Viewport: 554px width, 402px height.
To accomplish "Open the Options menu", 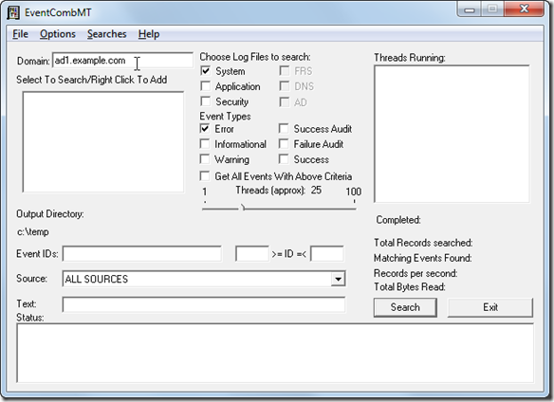I will [58, 34].
